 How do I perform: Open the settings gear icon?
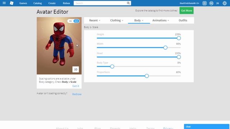225,3
